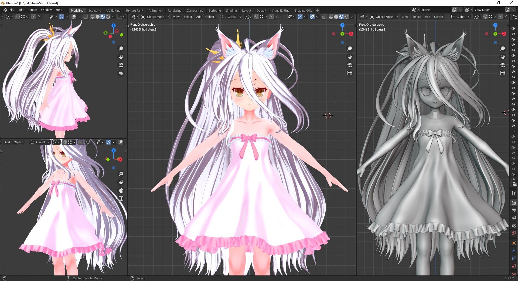Open Global orientation dropdown in center viewport

(x=231, y=17)
